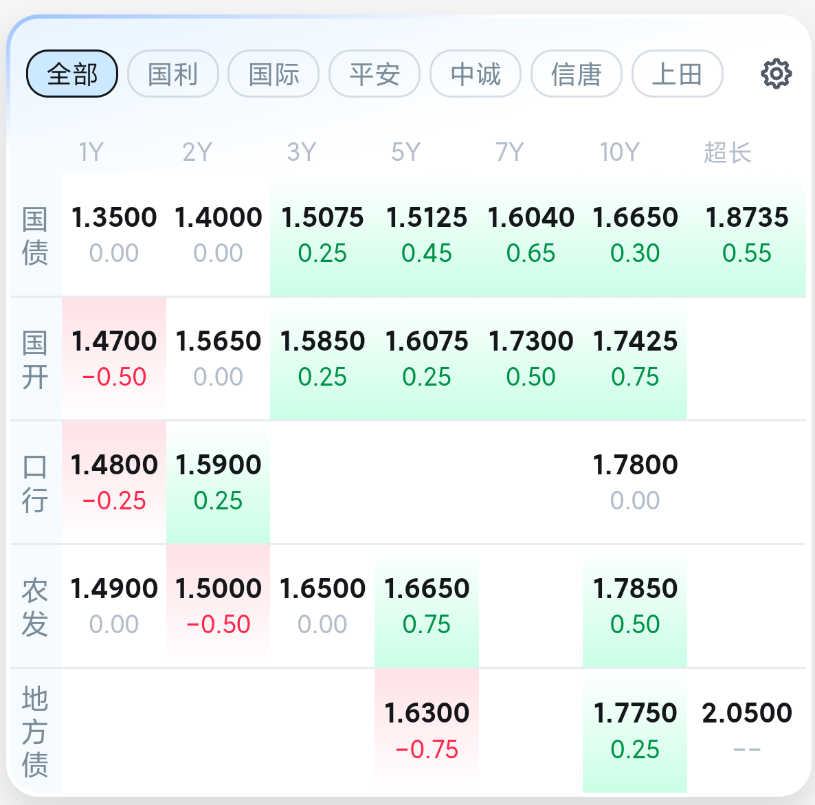Click 地方债 5Y cell 1.6300
Image resolution: width=815 pixels, height=805 pixels.
[x=427, y=731]
